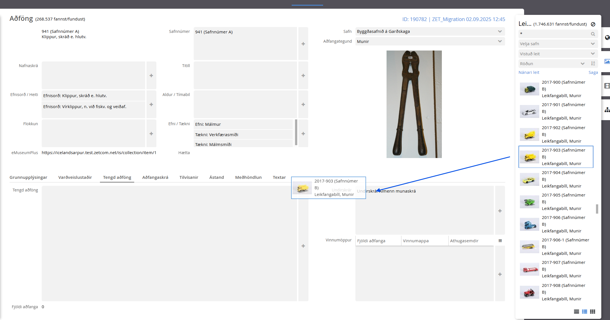This screenshot has height=320, width=610.
Task: Click the Nánari leit link
Action: [529, 72]
